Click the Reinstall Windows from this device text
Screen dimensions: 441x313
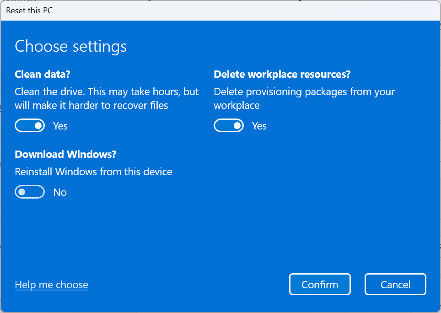(93, 172)
